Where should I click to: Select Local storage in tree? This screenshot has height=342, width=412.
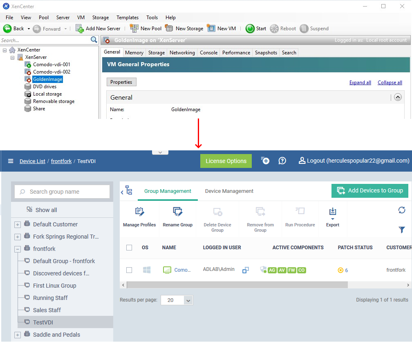[x=47, y=94]
